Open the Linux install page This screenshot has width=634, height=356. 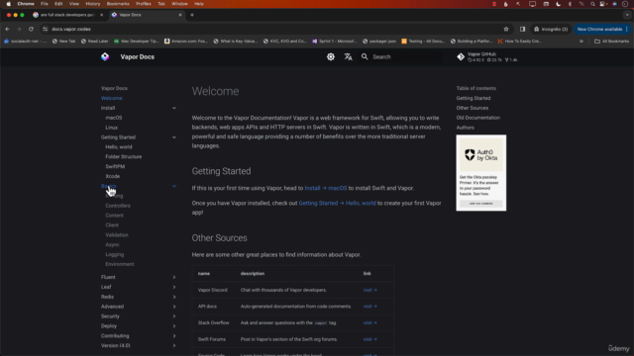112,128
